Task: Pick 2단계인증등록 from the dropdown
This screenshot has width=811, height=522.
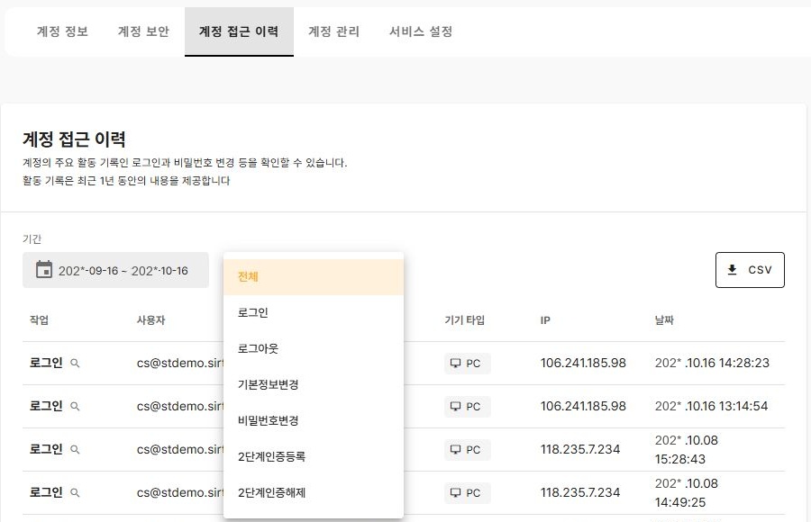Action: (314, 456)
